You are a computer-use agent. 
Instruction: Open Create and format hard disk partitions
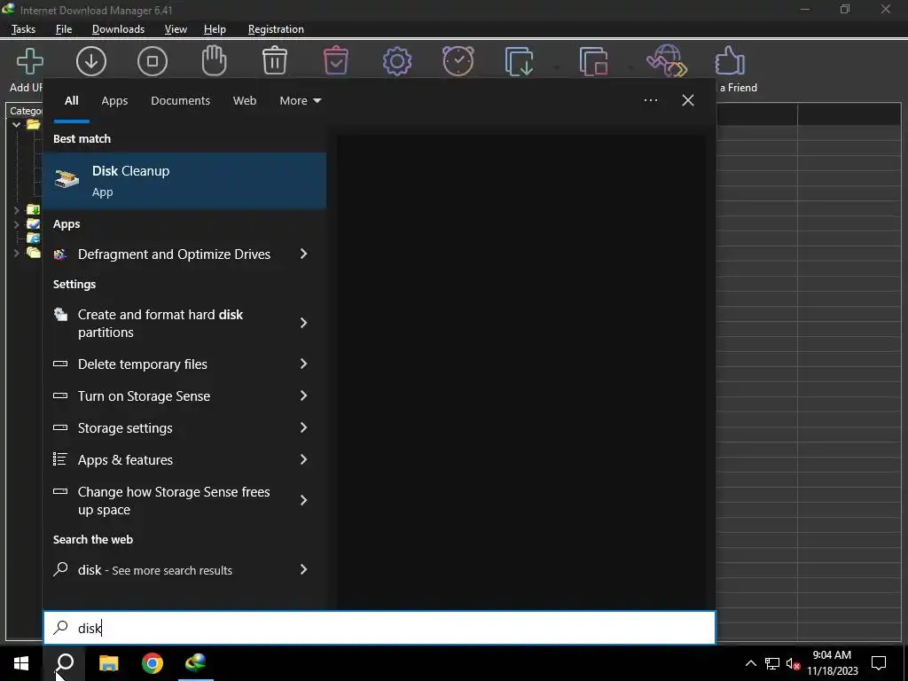pos(160,323)
